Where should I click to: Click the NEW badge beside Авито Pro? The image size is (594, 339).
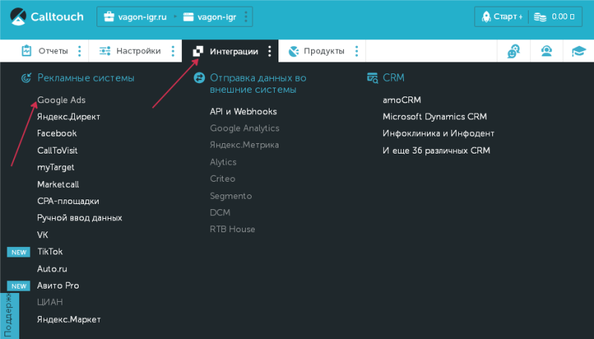pos(19,286)
